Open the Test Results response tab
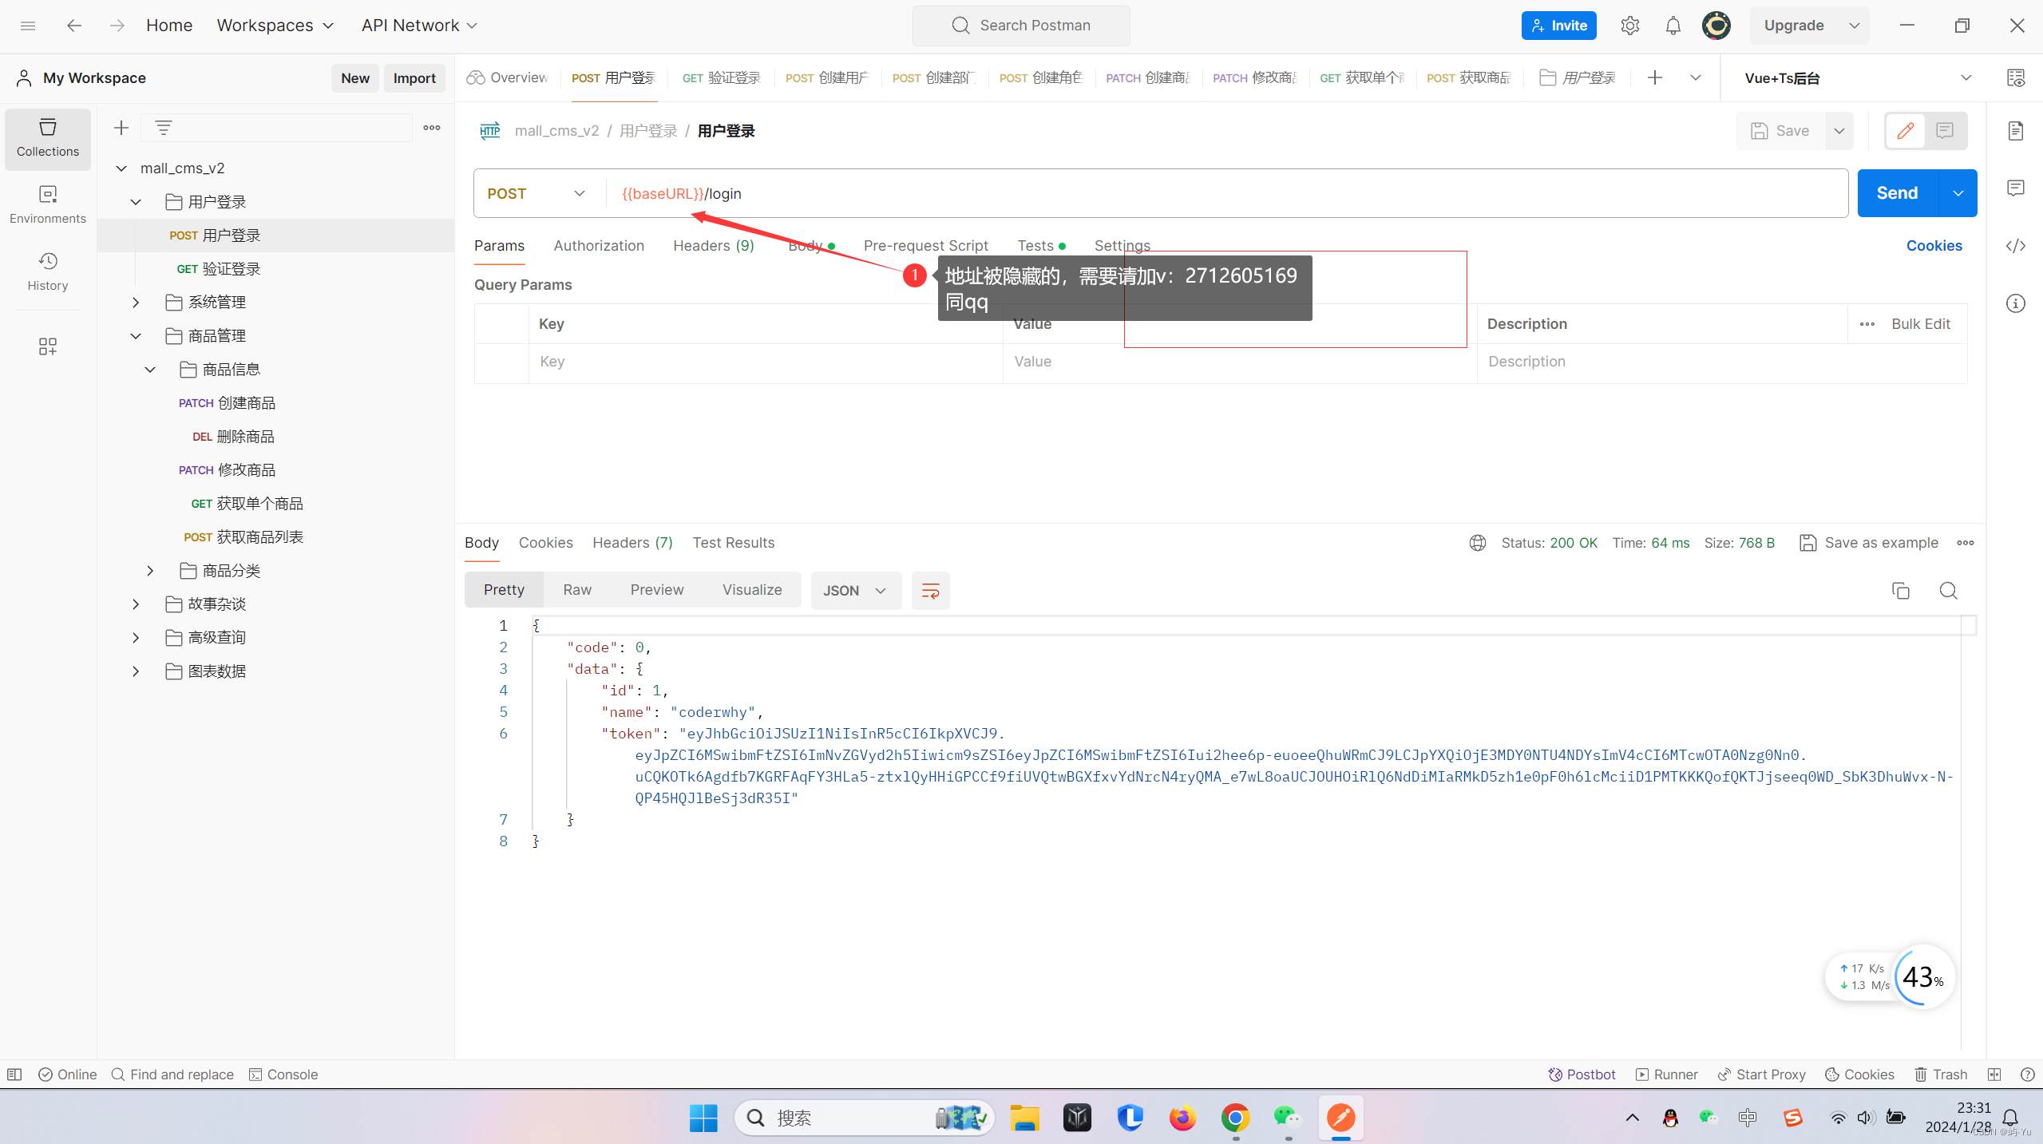 (733, 543)
